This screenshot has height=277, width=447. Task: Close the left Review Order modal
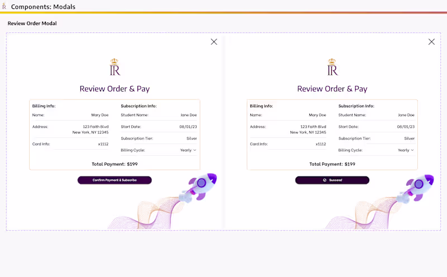(x=214, y=42)
